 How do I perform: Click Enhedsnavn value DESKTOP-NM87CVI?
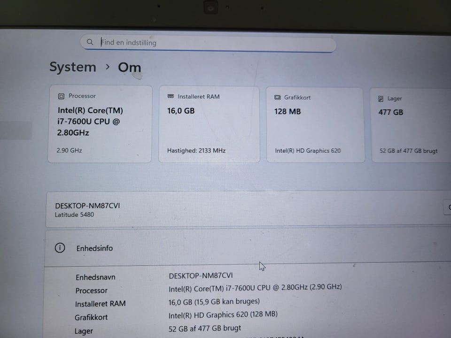[x=201, y=276]
